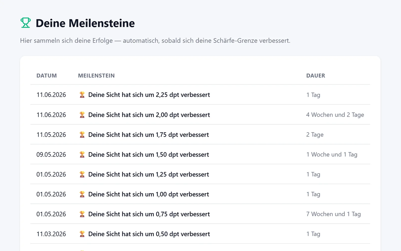This screenshot has width=401, height=251.
Task: Click the trophy icon in the 0,50 dpt row
Action: [82, 234]
